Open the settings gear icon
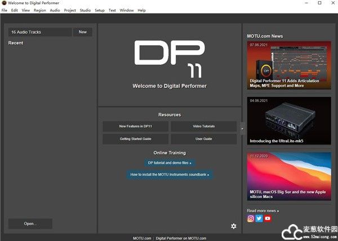Viewport: 338px width, 241px height. (233, 226)
